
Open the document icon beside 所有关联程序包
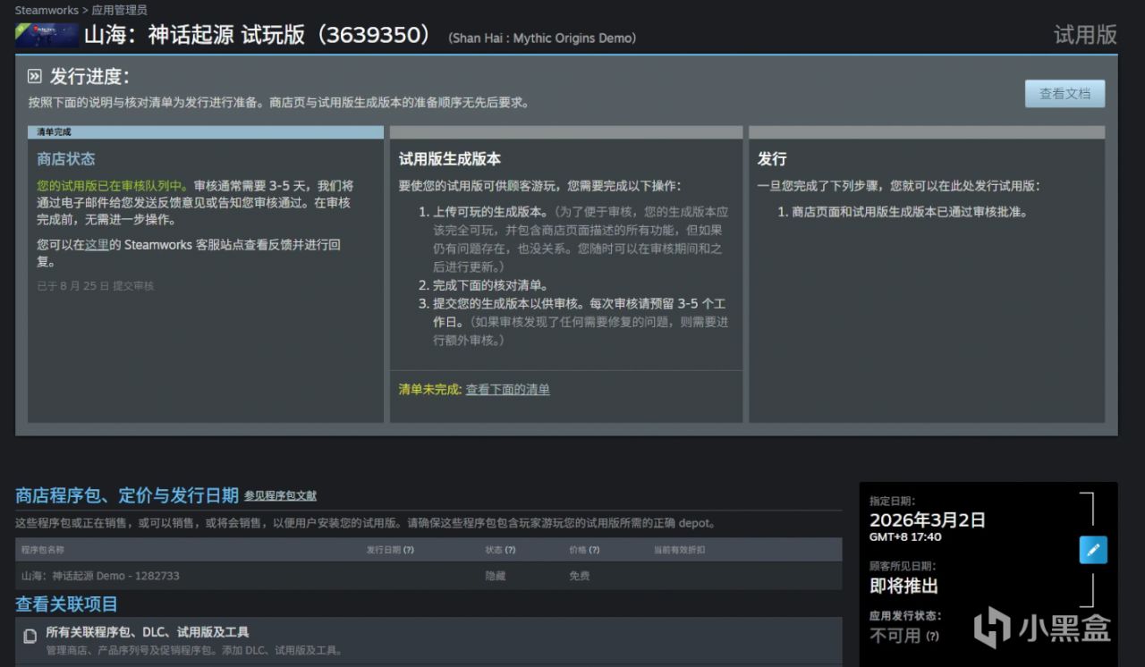30,637
